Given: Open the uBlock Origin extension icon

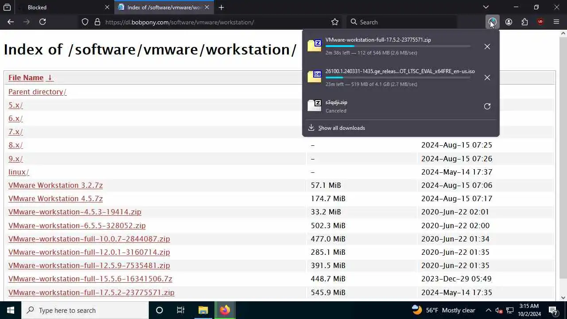Looking at the screenshot, I should click(540, 22).
